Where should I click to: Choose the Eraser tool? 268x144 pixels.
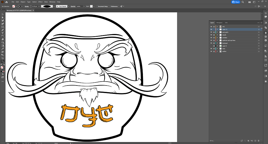3,39
